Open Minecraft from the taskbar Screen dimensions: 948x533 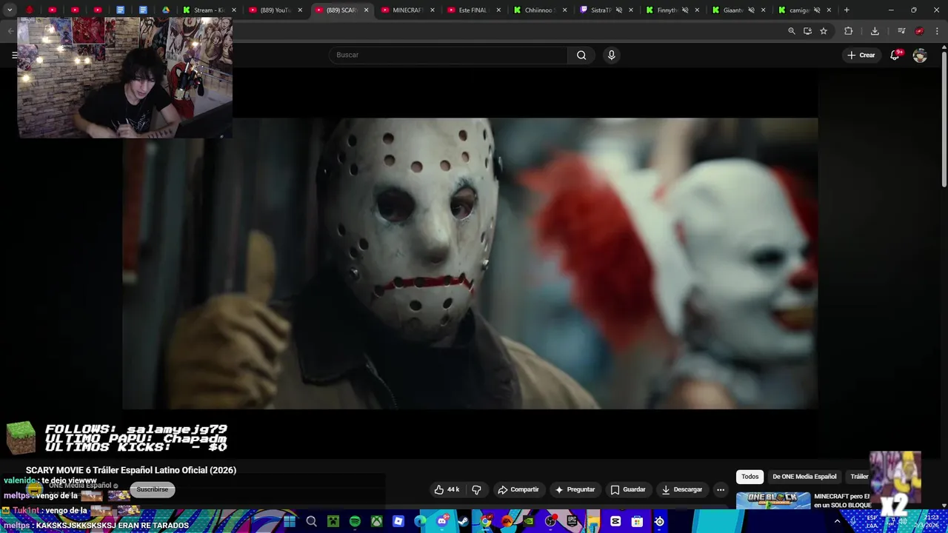333,521
